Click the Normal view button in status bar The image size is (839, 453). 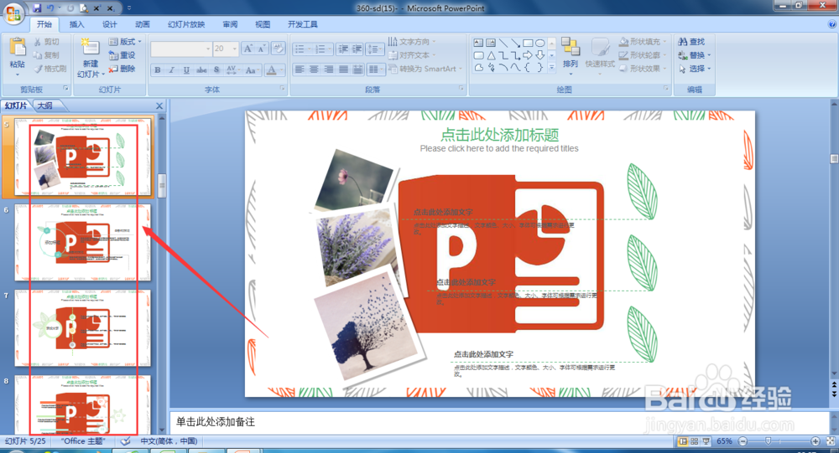683,441
